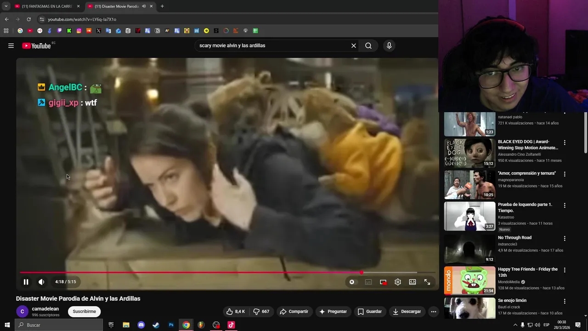Screen dimensions: 588x331
Task: Reload the page with refresh icon
Action: coord(28,19)
